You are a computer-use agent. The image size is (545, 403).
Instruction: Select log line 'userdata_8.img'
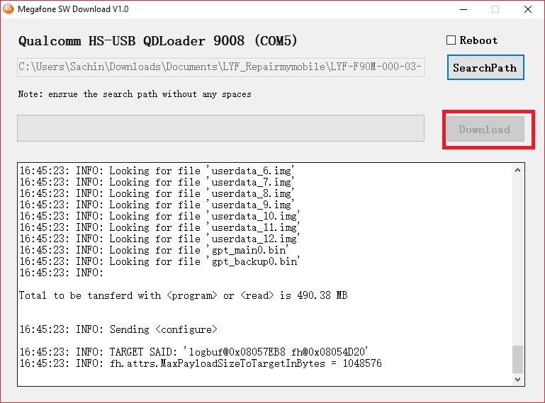point(157,193)
